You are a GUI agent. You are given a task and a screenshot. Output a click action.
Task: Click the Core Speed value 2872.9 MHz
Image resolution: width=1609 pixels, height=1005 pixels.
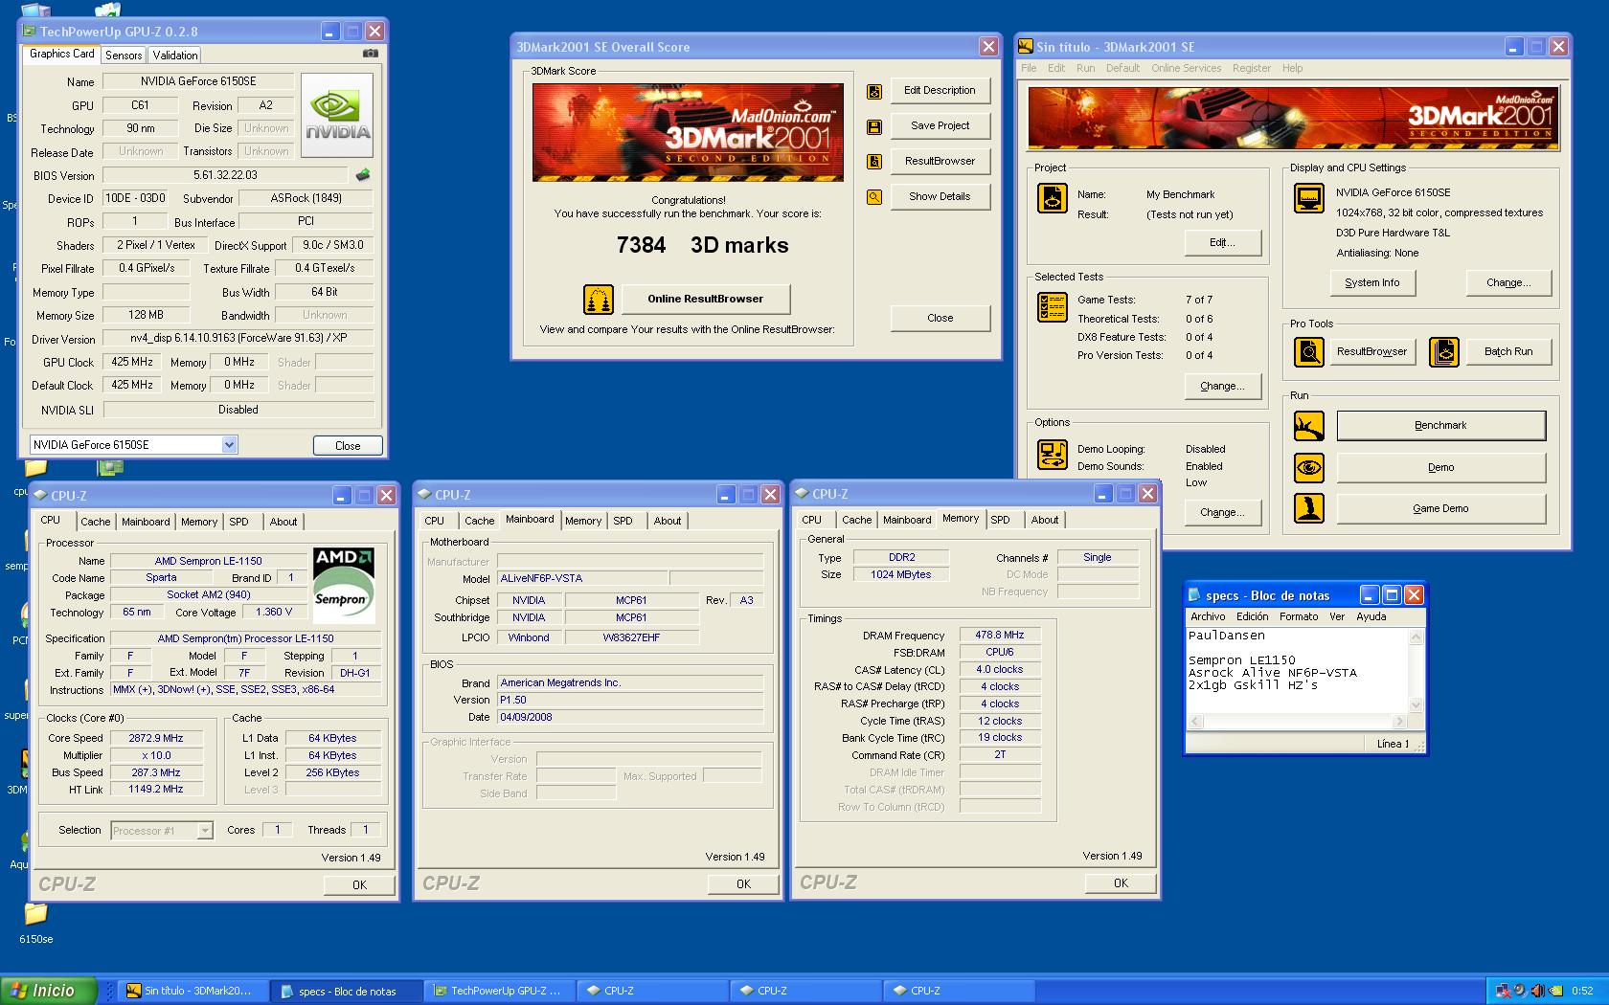(x=156, y=739)
